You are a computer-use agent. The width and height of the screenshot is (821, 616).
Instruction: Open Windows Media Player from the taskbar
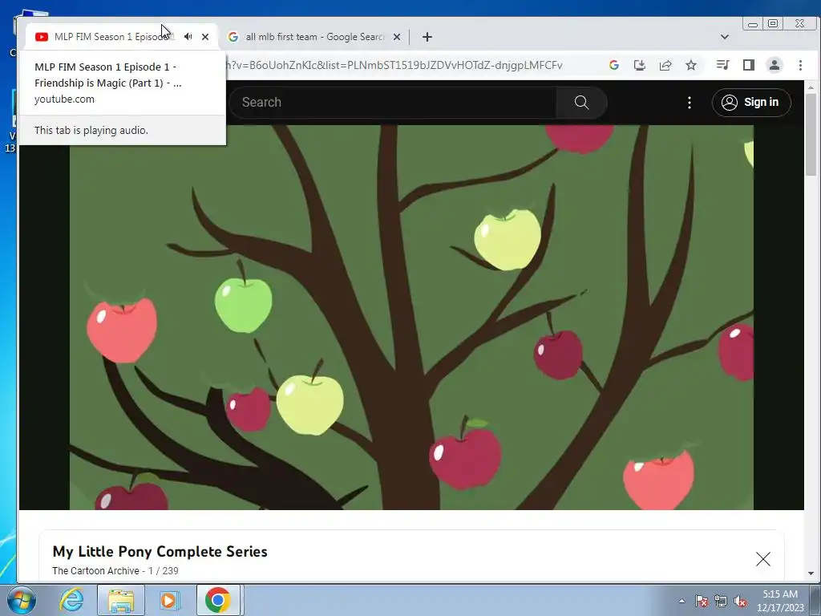[x=168, y=600]
